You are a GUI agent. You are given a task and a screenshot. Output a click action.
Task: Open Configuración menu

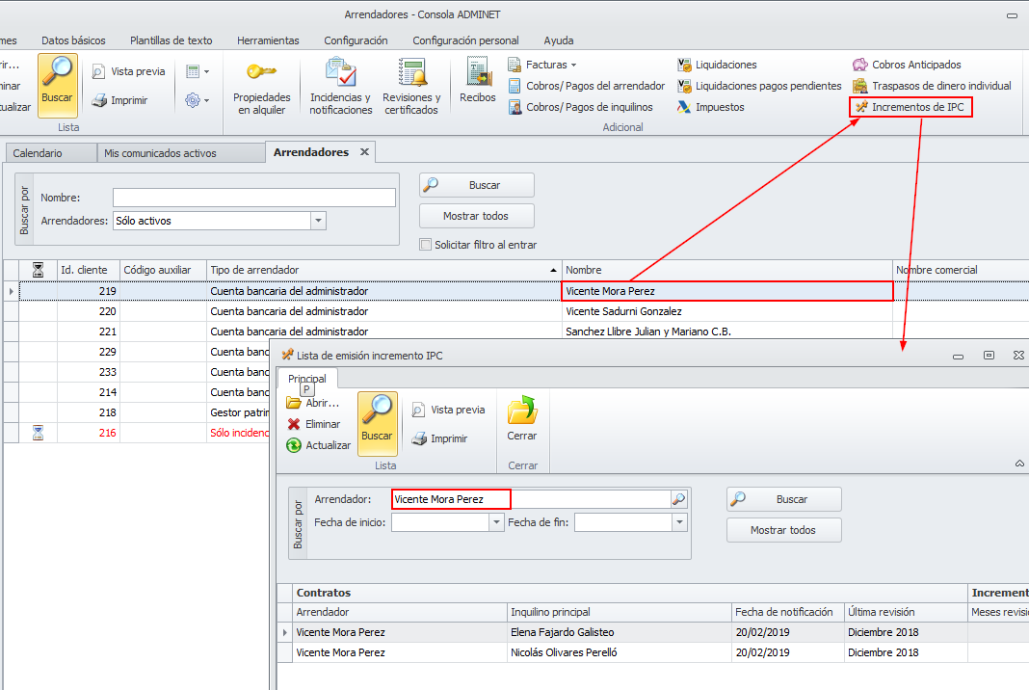356,40
